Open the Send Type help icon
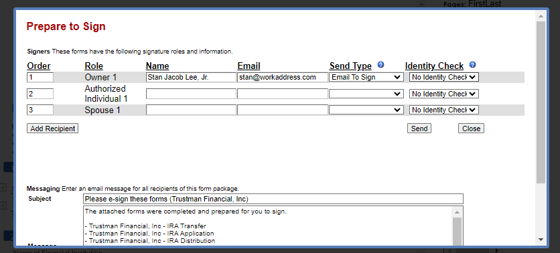 pos(380,65)
